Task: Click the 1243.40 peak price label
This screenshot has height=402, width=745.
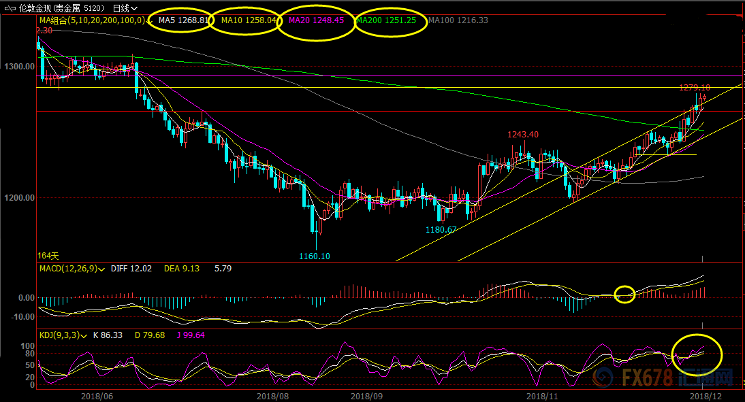Action: click(x=523, y=135)
